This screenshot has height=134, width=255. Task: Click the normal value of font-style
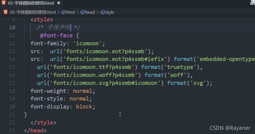click(79, 99)
